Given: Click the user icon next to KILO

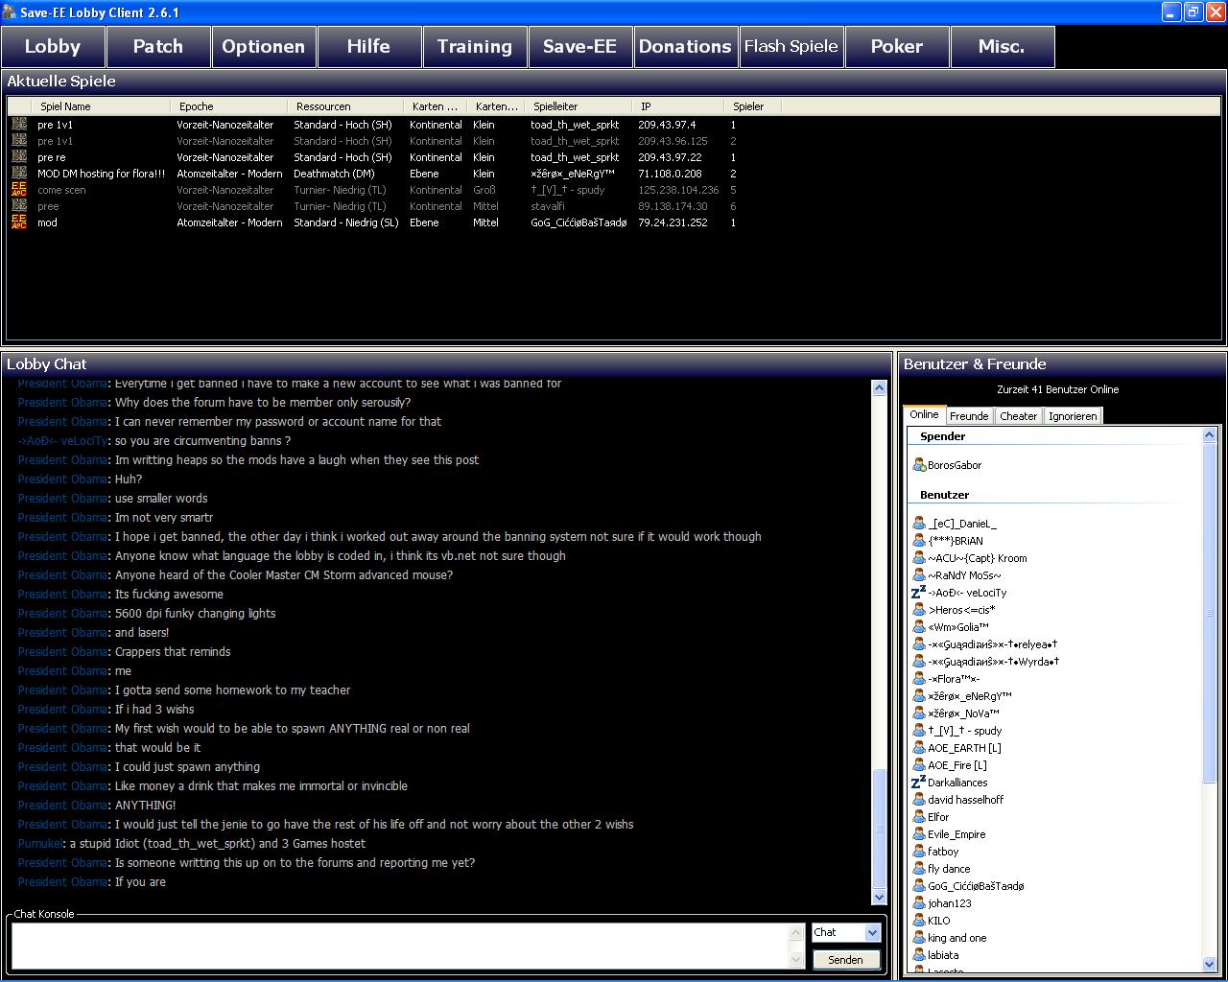Looking at the screenshot, I should tap(919, 921).
